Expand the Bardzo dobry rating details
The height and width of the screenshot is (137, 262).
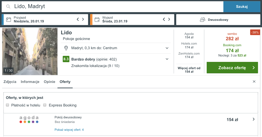167,59
